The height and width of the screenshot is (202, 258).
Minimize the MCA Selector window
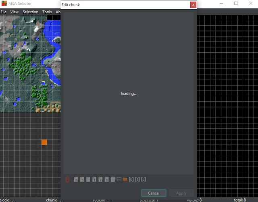tap(221, 3)
